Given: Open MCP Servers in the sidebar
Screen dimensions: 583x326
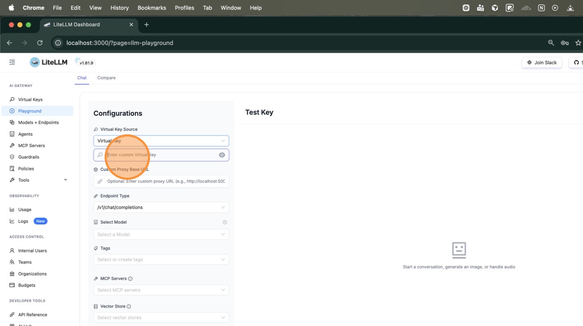Looking at the screenshot, I should (31, 145).
